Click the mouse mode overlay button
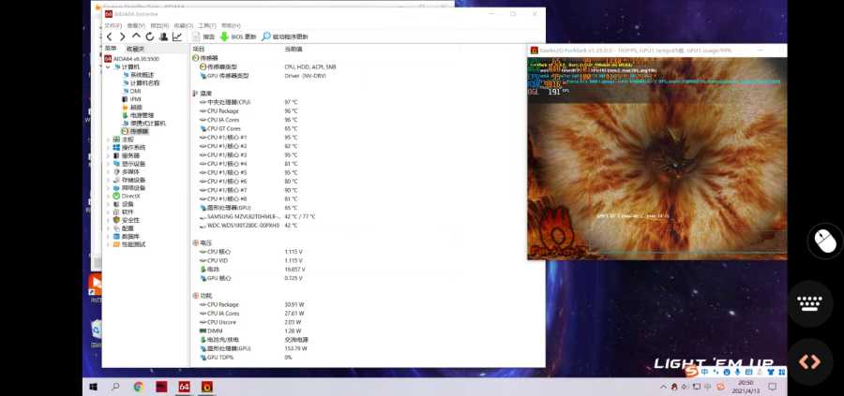Screen dimensions: 844x396 [825, 241]
